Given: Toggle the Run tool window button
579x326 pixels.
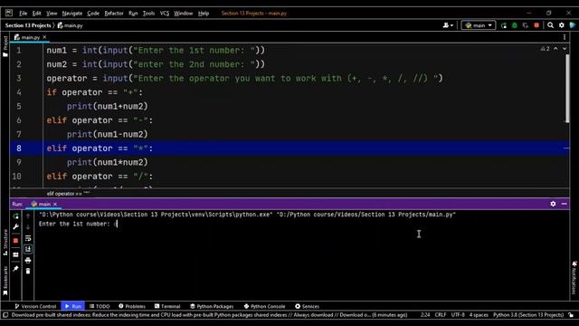Looking at the screenshot, I should click(x=72, y=306).
